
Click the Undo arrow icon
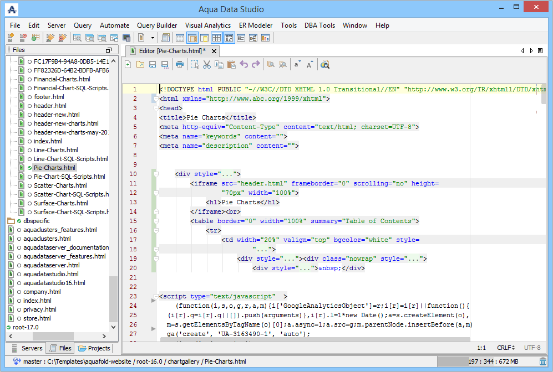click(243, 65)
